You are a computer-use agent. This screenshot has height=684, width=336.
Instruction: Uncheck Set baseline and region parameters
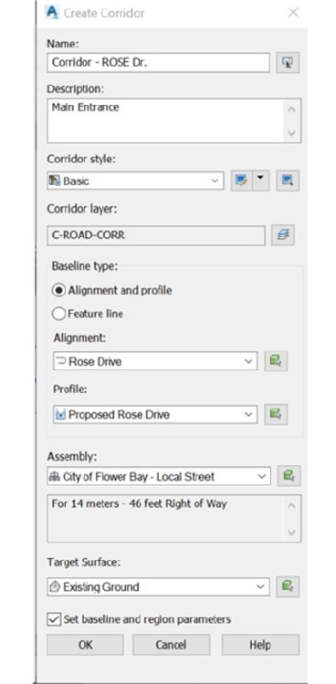54,619
